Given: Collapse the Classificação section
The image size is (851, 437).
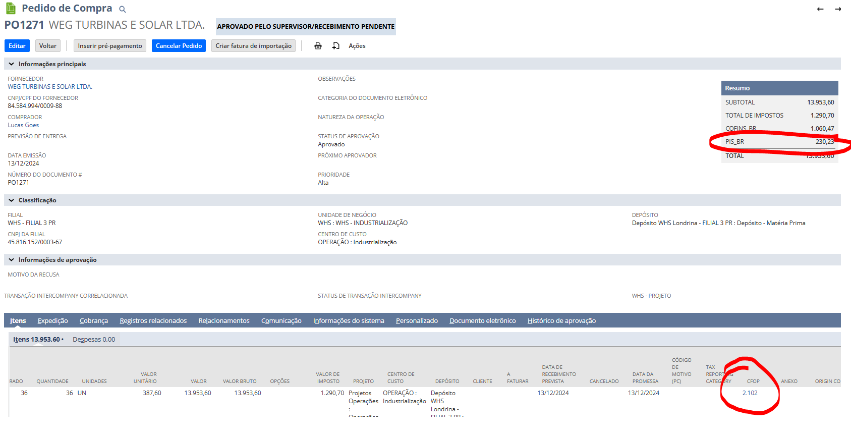Looking at the screenshot, I should [11, 200].
